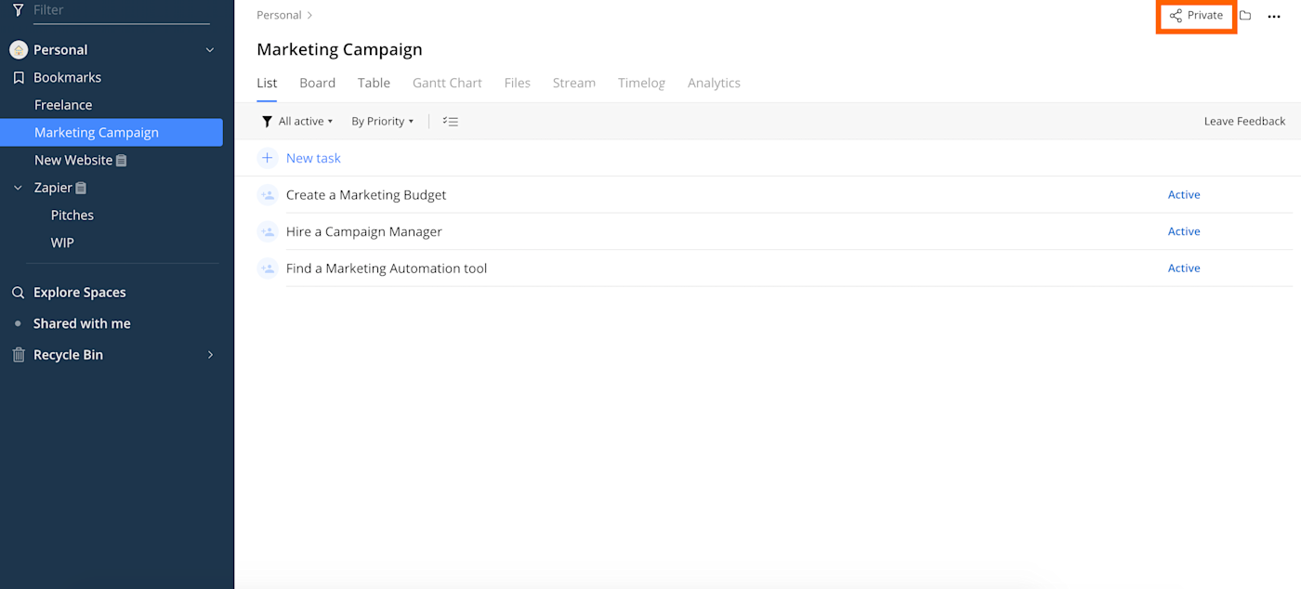Click the share icon on Private button
1301x589 pixels.
click(1176, 16)
